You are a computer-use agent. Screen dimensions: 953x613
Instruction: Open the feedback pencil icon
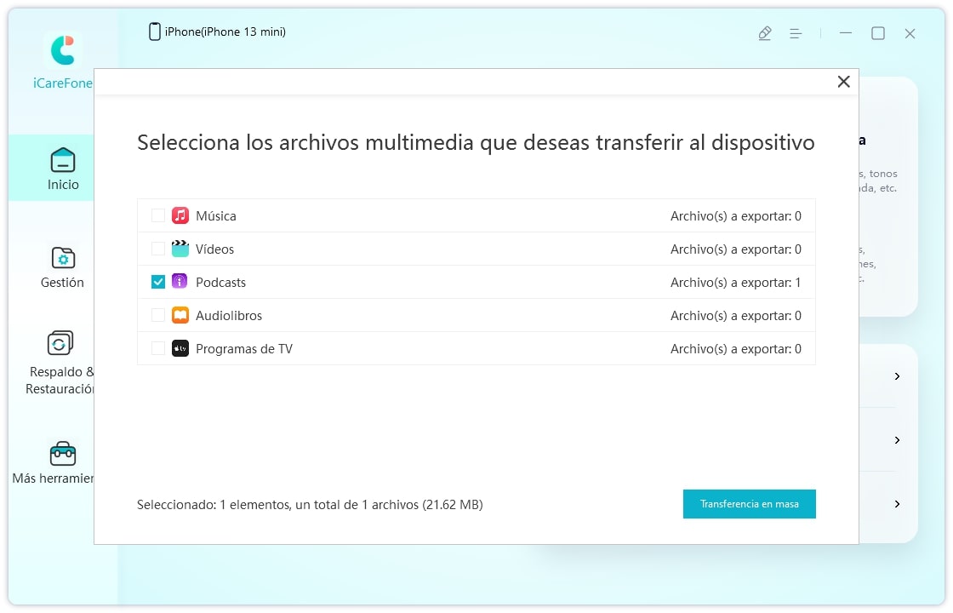(765, 33)
